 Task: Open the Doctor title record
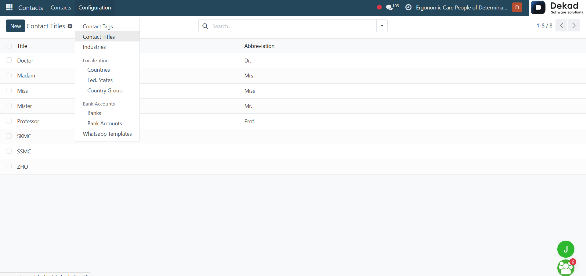click(25, 60)
